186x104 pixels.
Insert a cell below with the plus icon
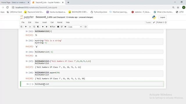[x=26, y=27]
